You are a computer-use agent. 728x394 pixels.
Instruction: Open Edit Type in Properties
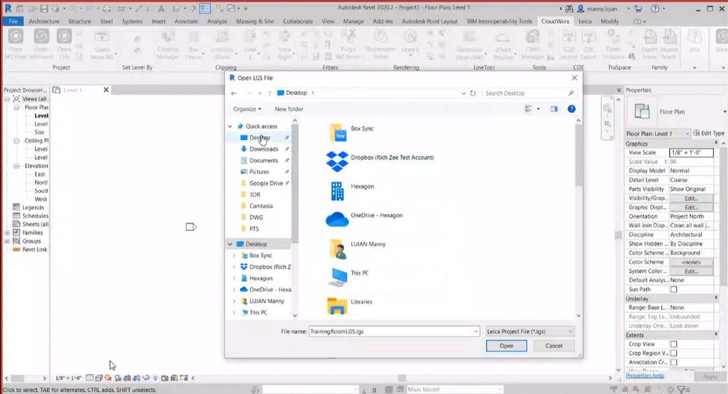(x=709, y=133)
